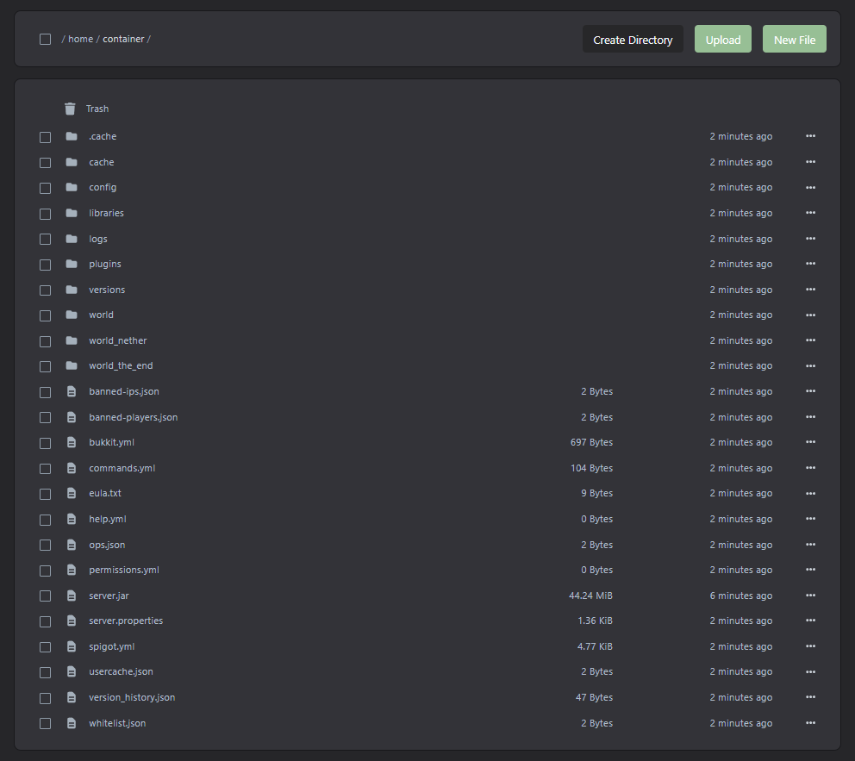
Task: Click the Create Directory button
Action: point(633,40)
